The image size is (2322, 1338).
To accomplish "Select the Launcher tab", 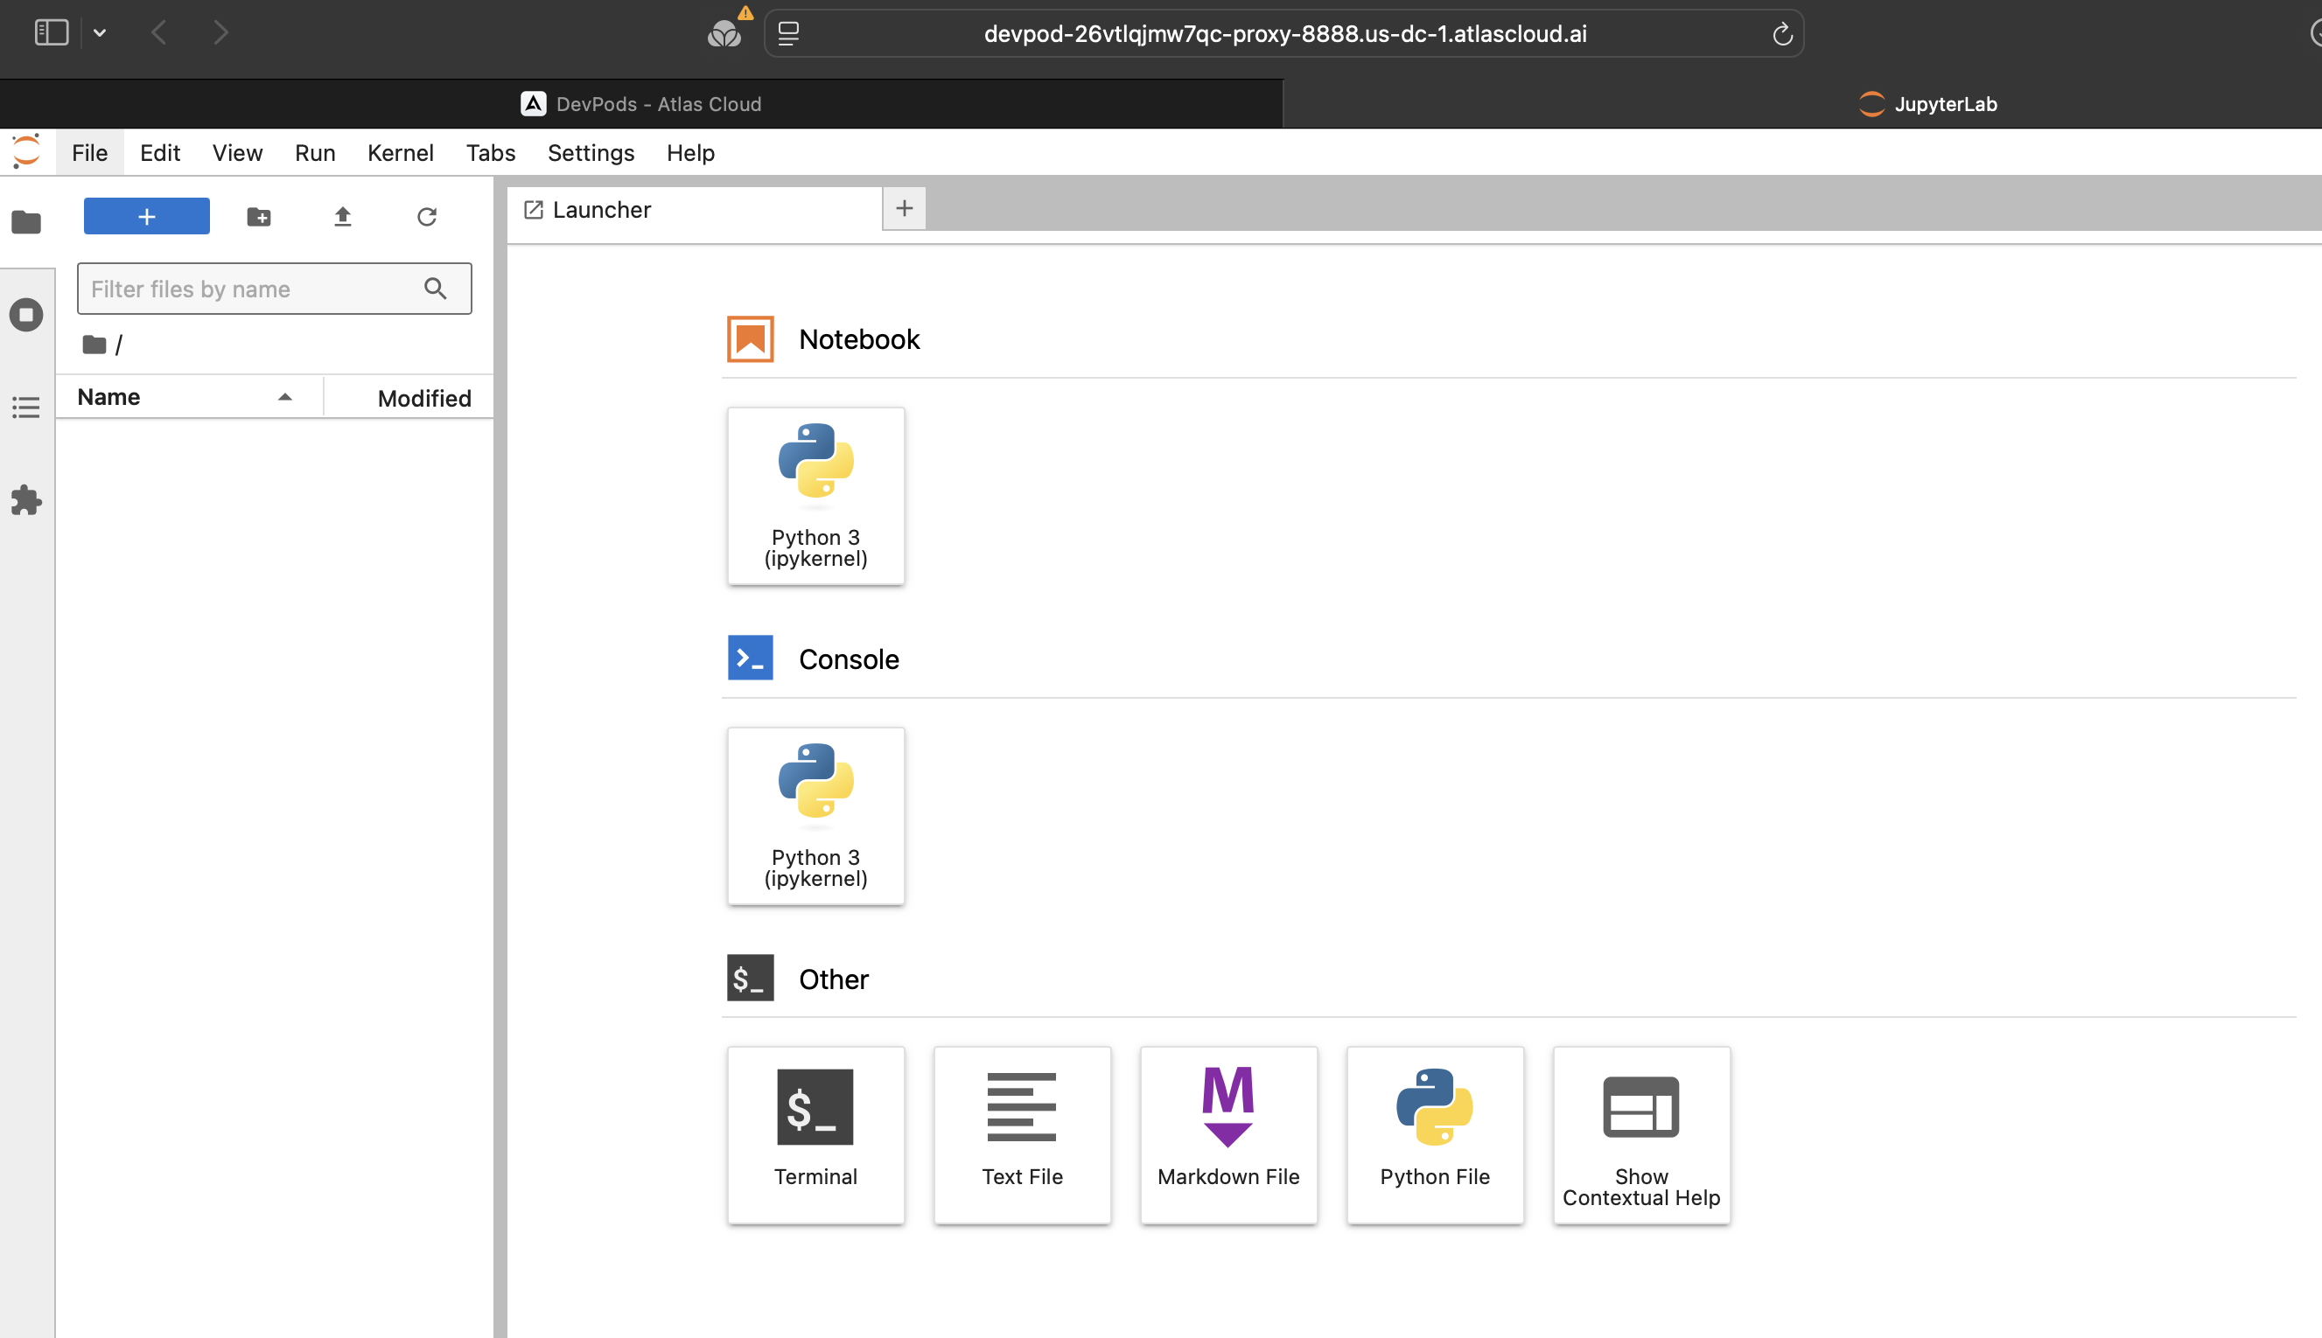I will click(x=694, y=210).
